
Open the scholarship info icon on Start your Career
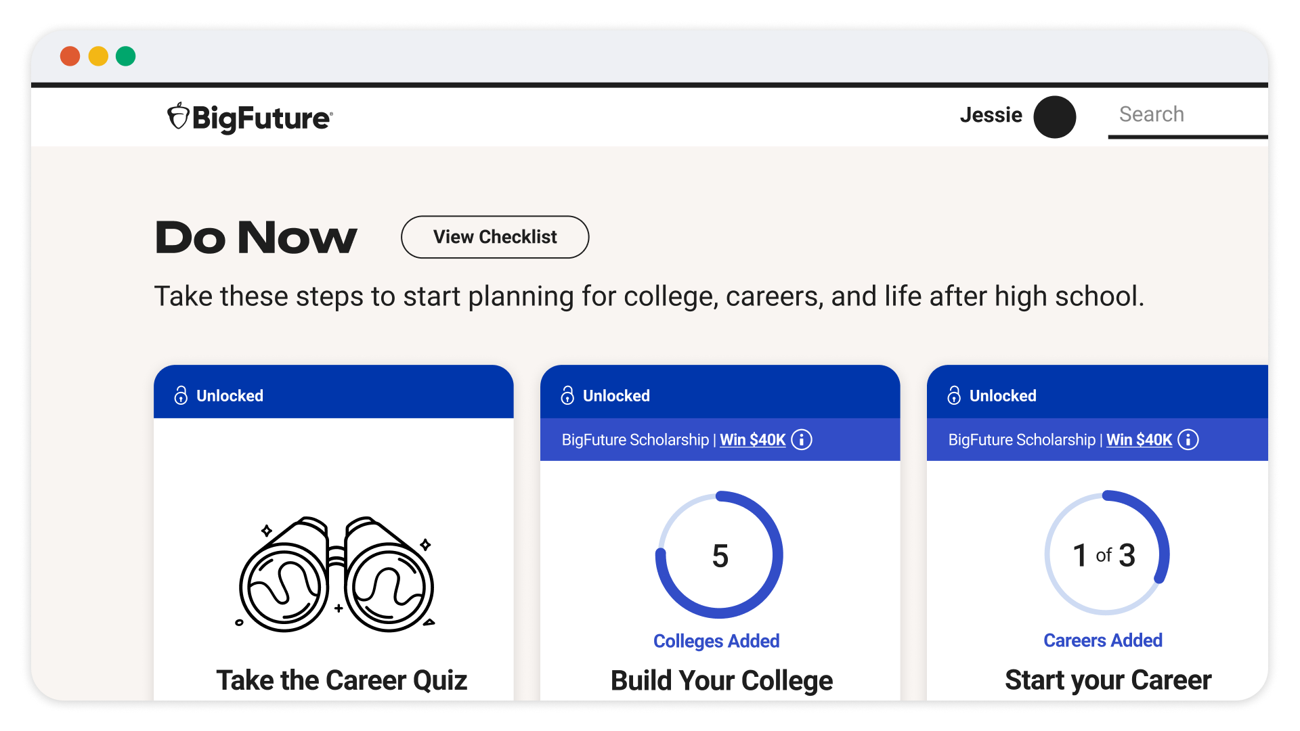tap(1188, 440)
